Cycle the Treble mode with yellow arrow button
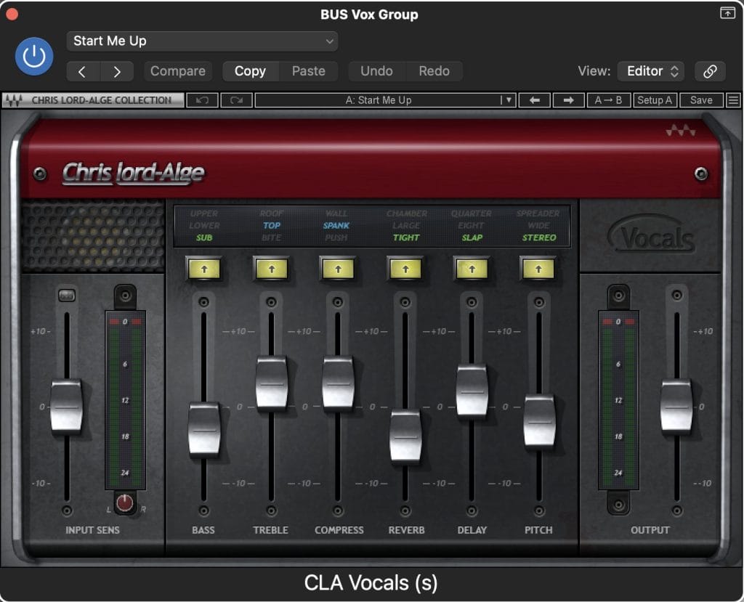Image resolution: width=744 pixels, height=602 pixels. pyautogui.click(x=272, y=269)
